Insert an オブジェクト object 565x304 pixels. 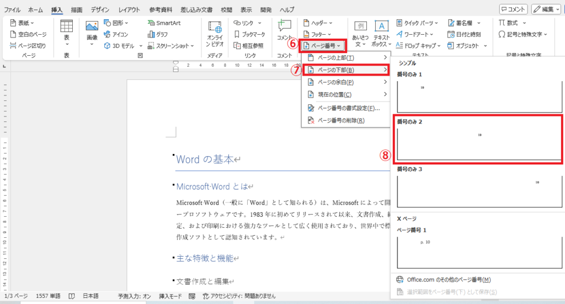click(467, 46)
